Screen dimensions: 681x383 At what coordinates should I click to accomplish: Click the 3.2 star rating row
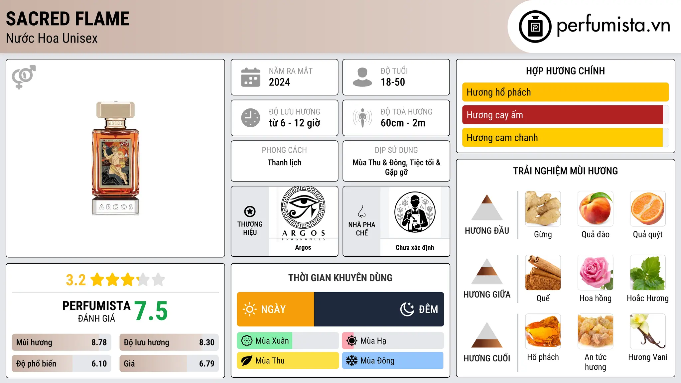tap(115, 280)
